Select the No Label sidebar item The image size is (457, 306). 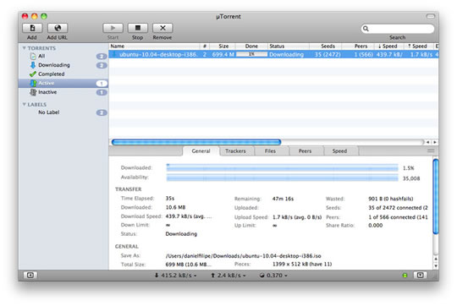pyautogui.click(x=63, y=112)
